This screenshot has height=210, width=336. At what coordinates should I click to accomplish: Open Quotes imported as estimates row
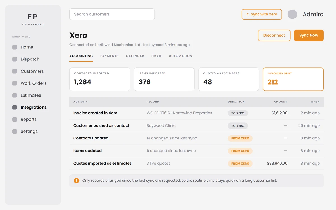[197, 164]
